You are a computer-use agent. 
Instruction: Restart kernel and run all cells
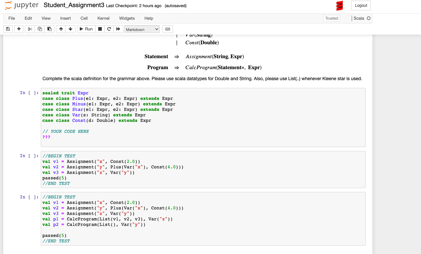(118, 29)
